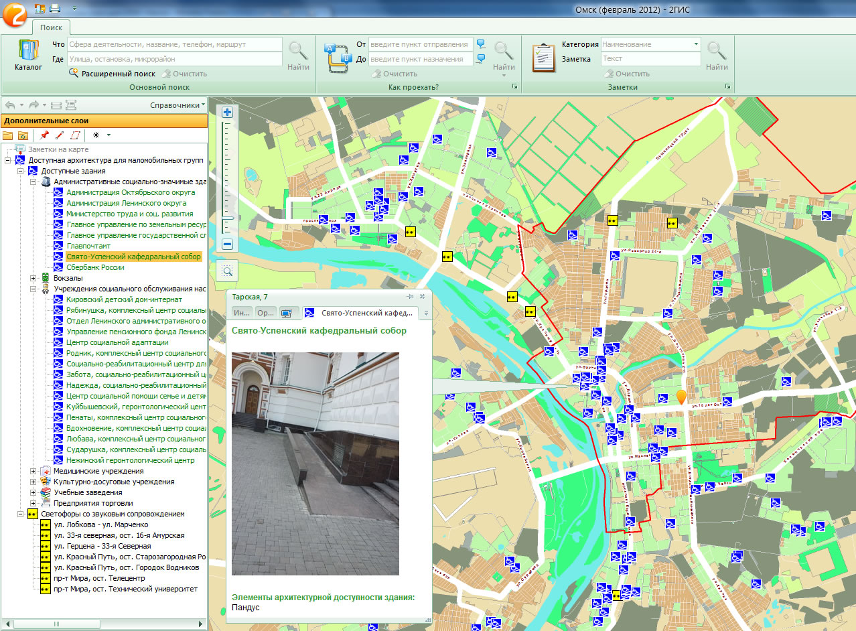Select Главпочтамт in the layers tree
The height and width of the screenshot is (631, 856).
click(x=88, y=246)
